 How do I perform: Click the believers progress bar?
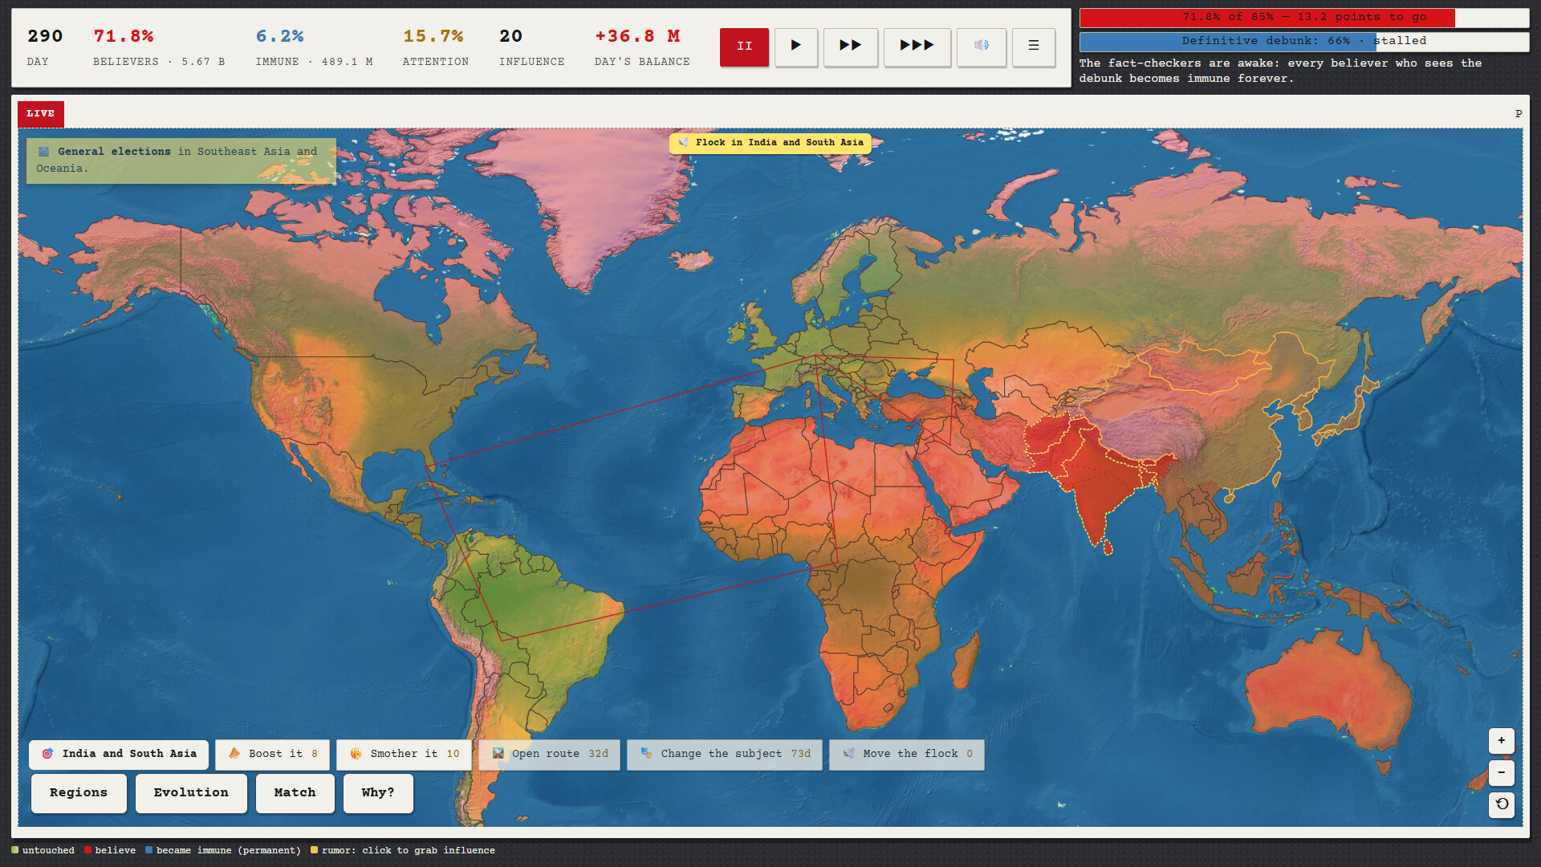coord(1303,18)
